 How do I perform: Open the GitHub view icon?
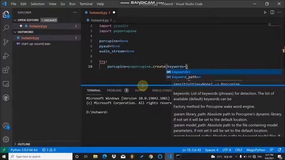tap(6, 98)
